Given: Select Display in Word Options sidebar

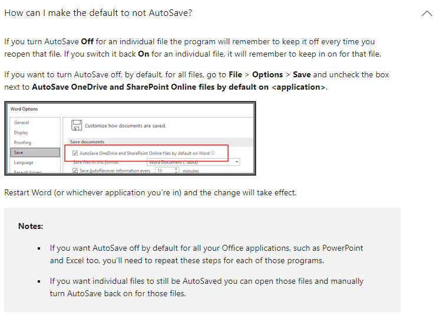Looking at the screenshot, I should click(x=21, y=133).
